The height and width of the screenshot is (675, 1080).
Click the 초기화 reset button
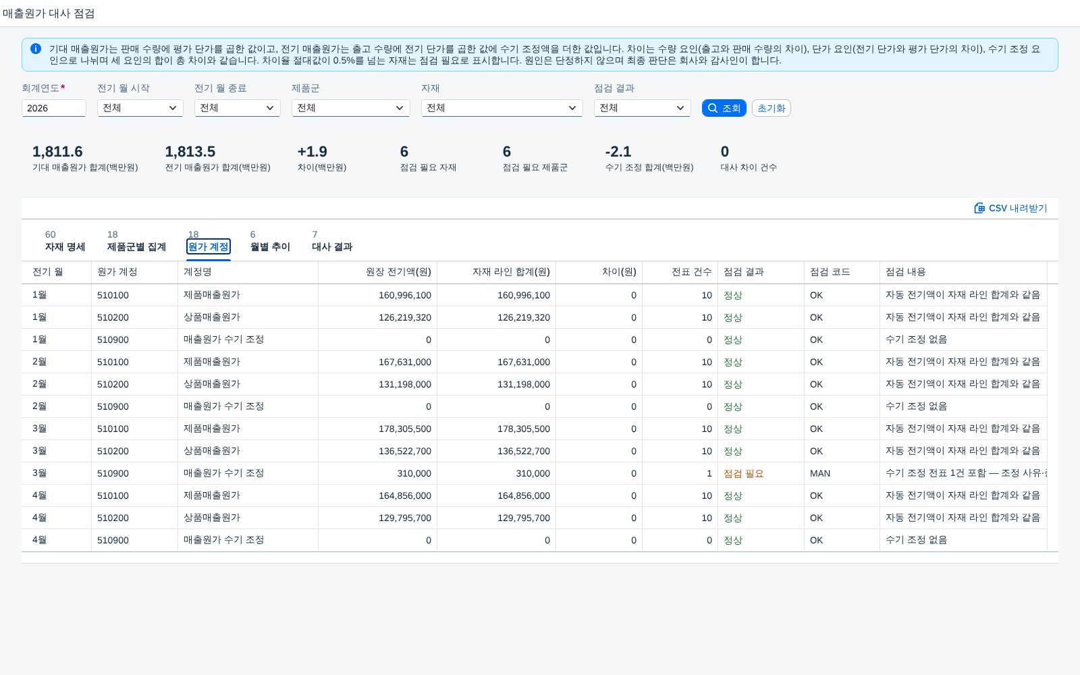point(772,108)
